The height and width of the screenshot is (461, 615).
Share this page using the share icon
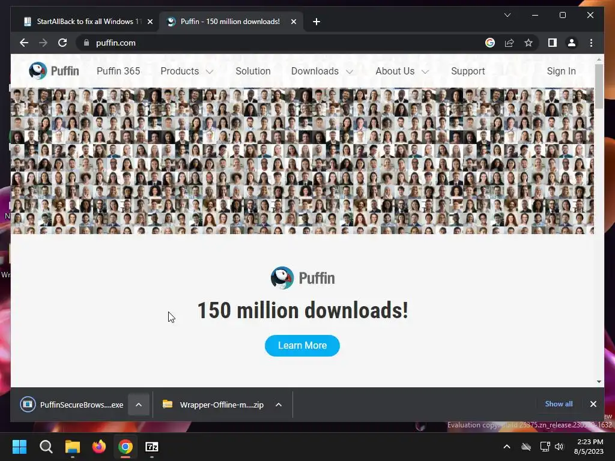(x=509, y=43)
